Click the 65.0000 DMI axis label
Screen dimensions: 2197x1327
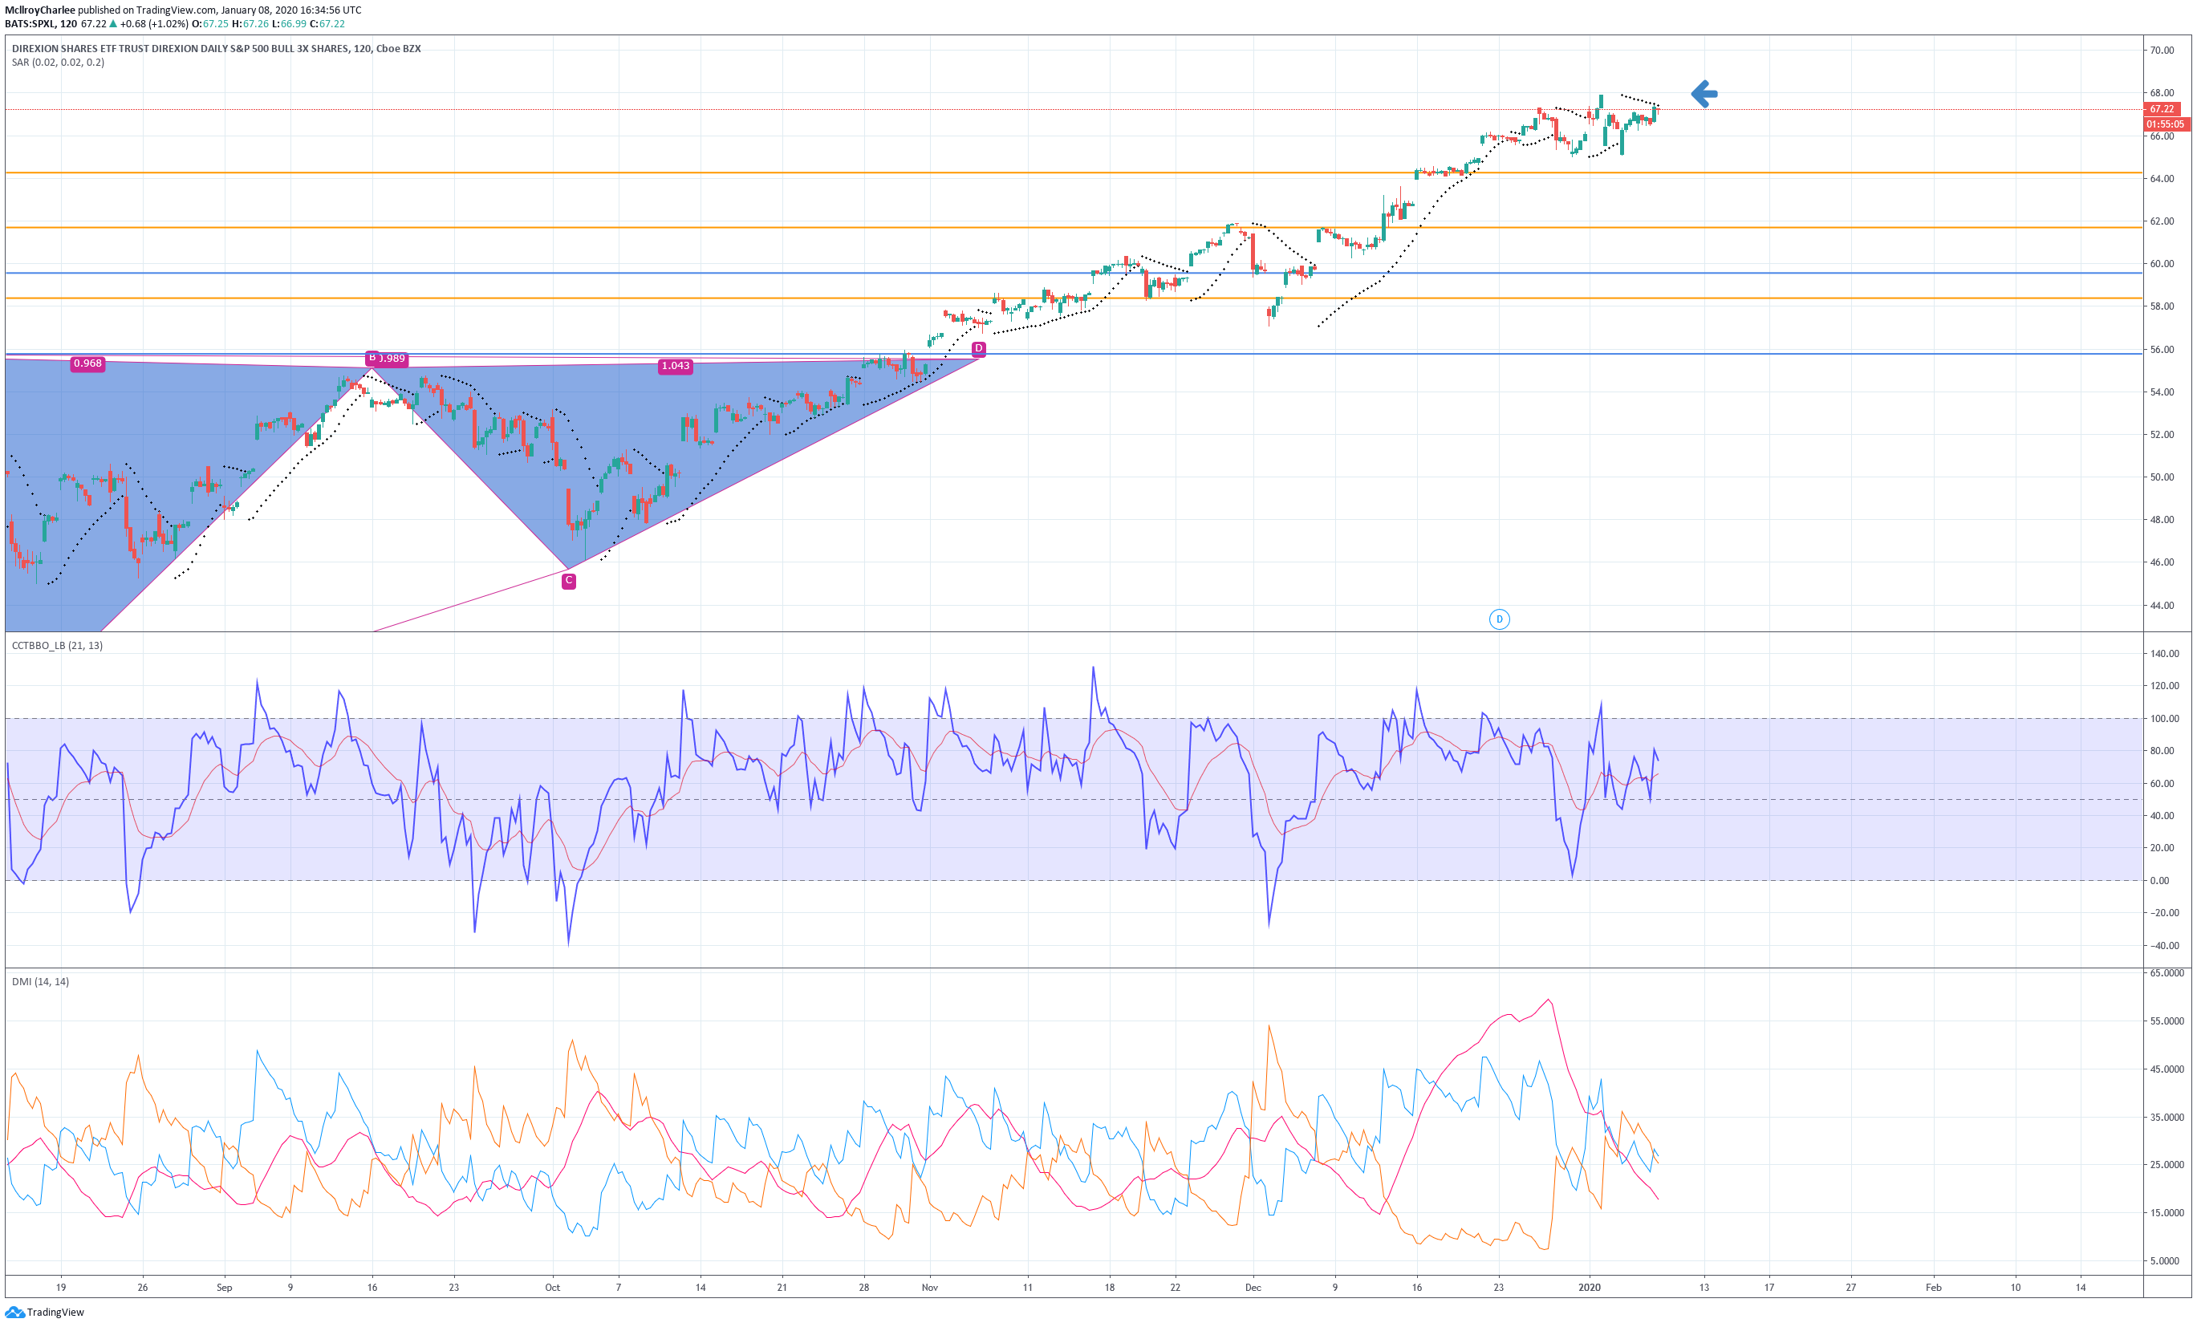pyautogui.click(x=2167, y=973)
